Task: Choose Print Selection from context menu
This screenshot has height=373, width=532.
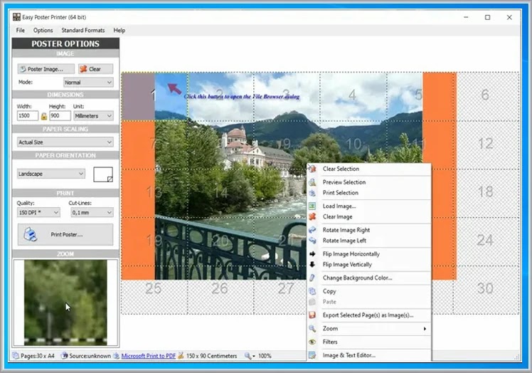Action: pos(369,193)
